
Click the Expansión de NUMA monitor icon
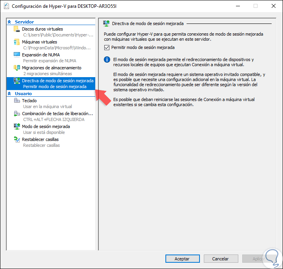point(17,55)
